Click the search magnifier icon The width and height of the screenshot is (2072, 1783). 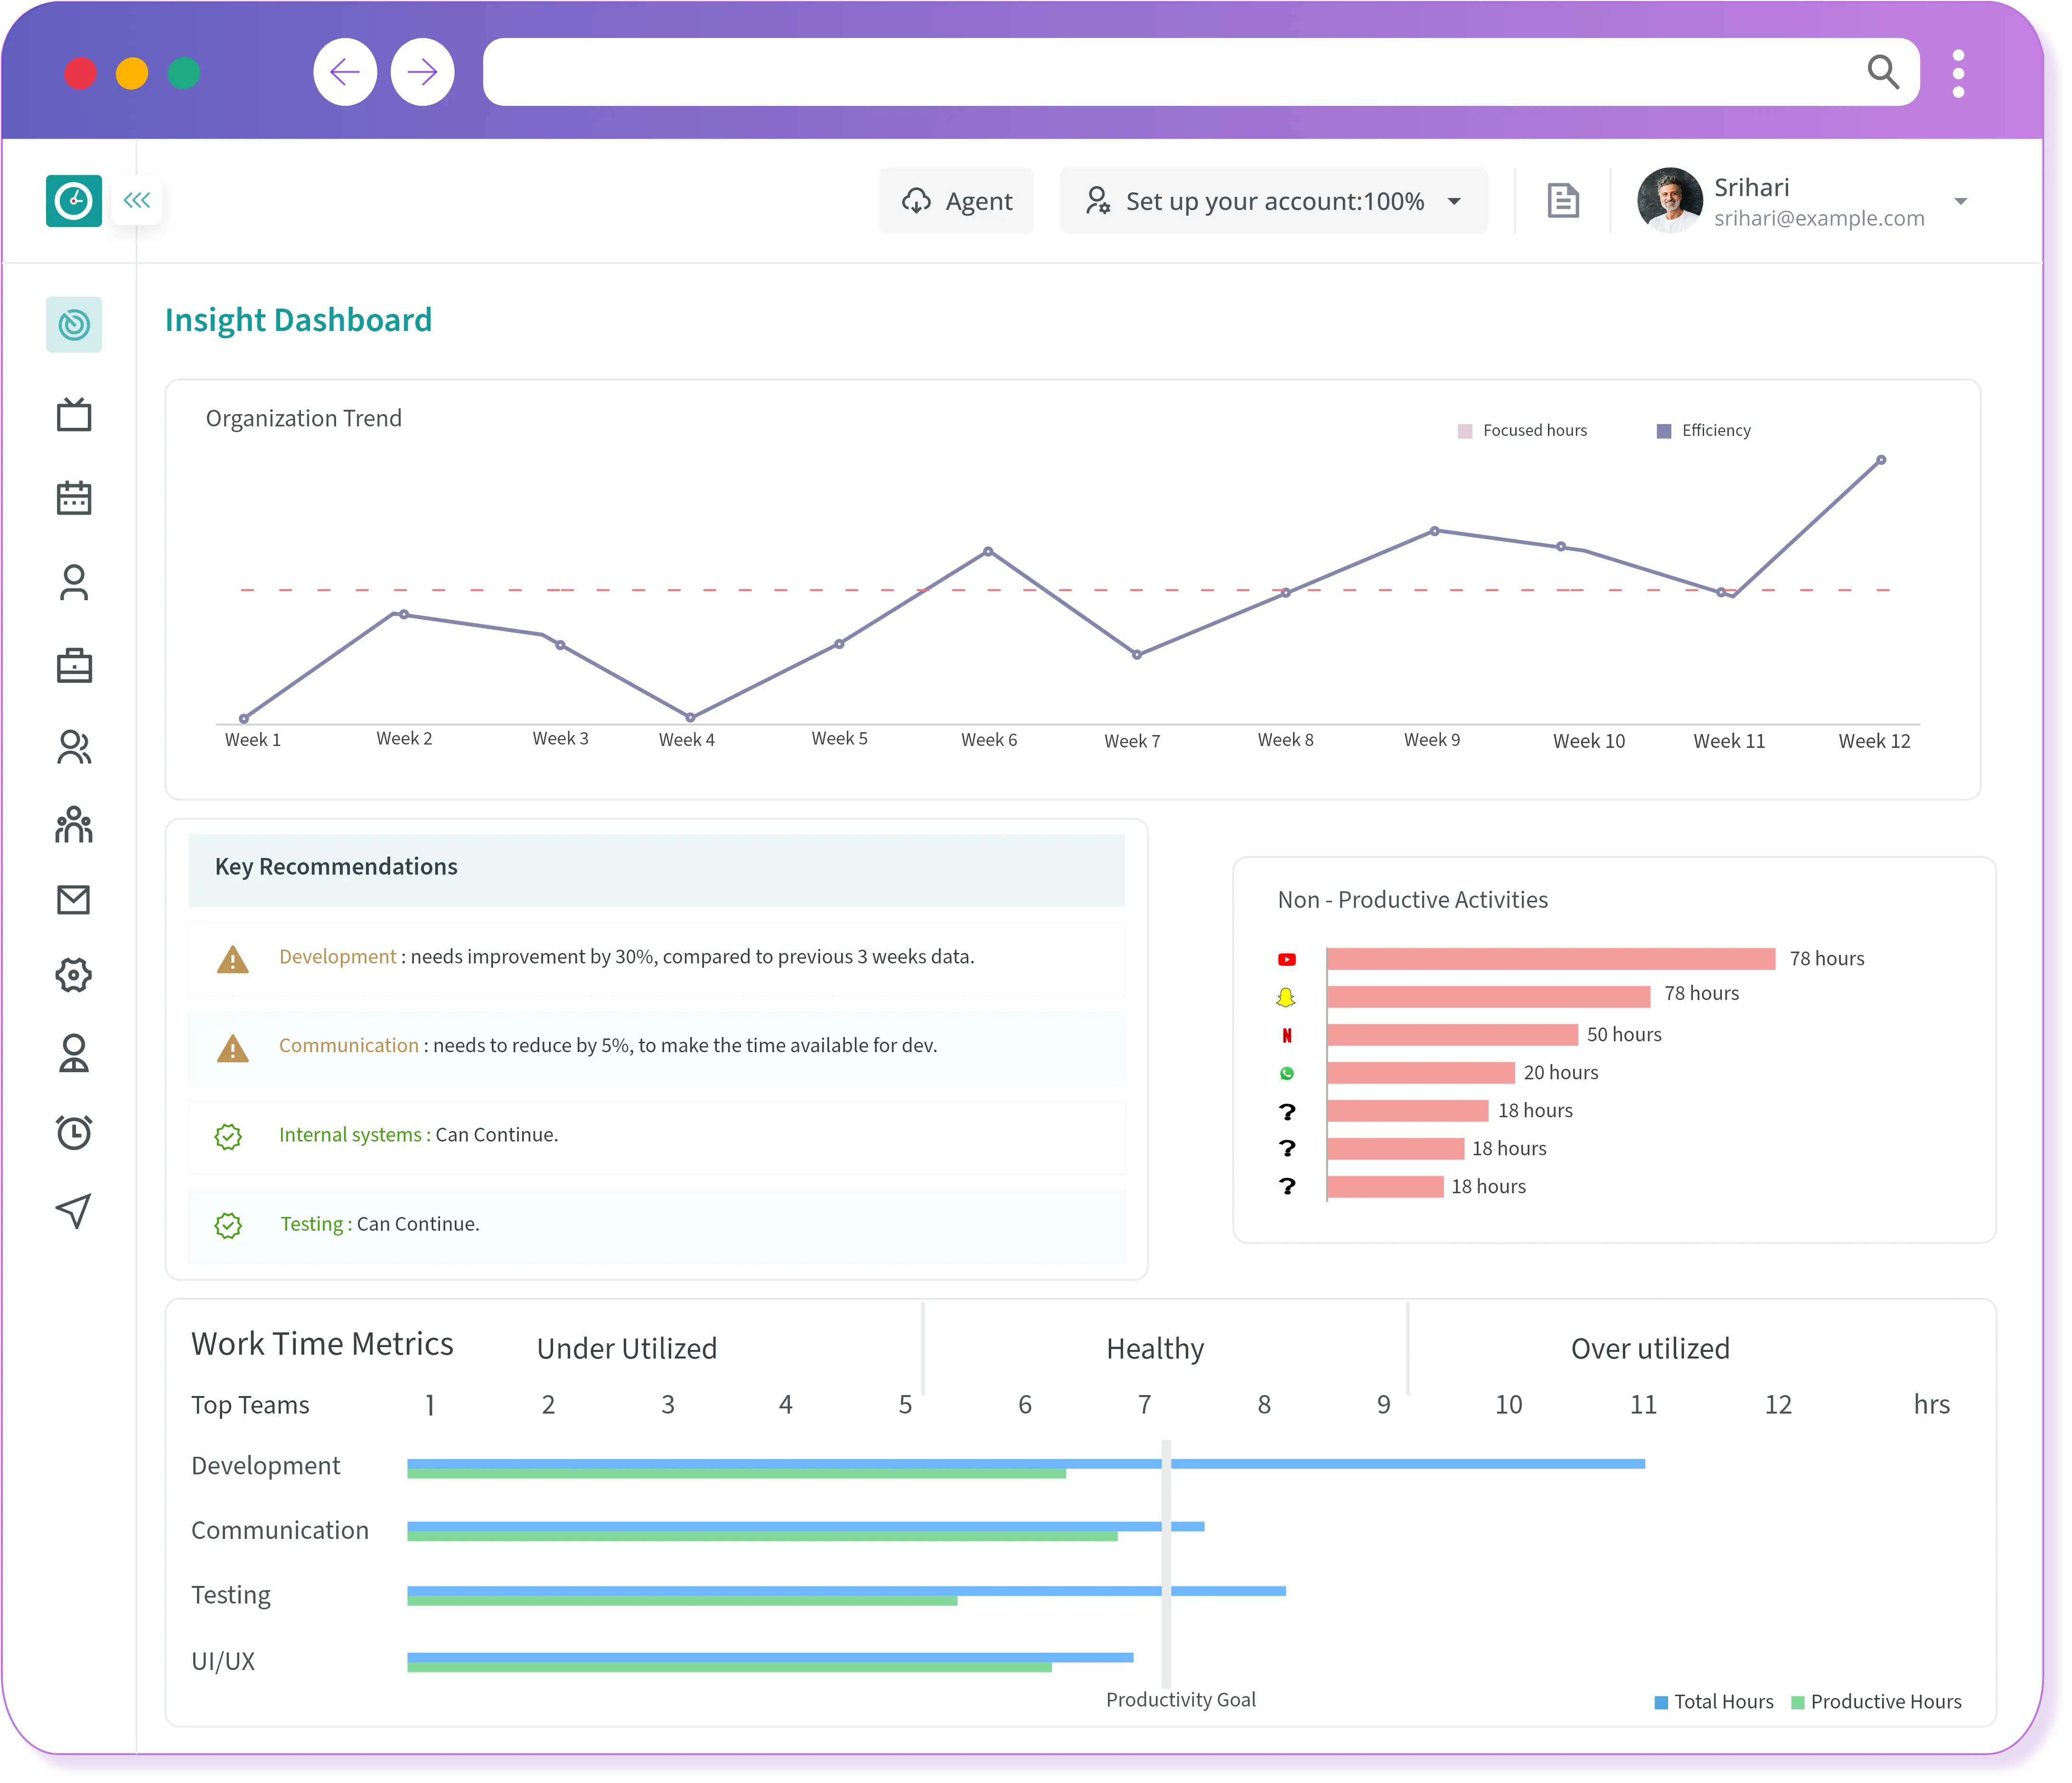[x=1883, y=72]
